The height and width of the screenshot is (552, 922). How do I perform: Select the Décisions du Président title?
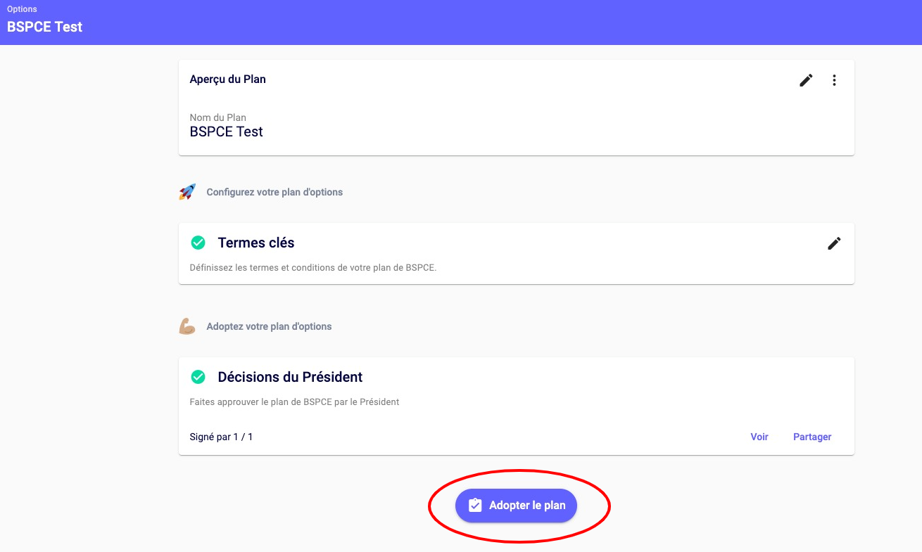pyautogui.click(x=290, y=377)
